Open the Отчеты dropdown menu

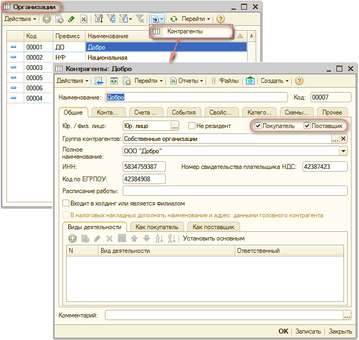(186, 81)
